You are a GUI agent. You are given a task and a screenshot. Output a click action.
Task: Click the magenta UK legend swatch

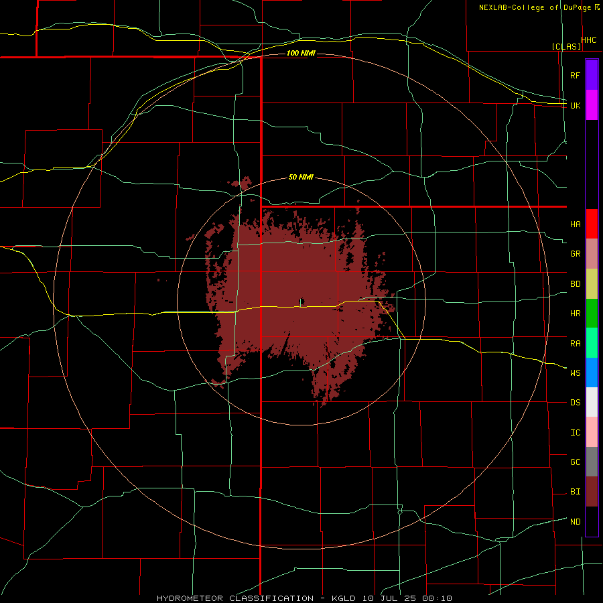[x=592, y=105]
